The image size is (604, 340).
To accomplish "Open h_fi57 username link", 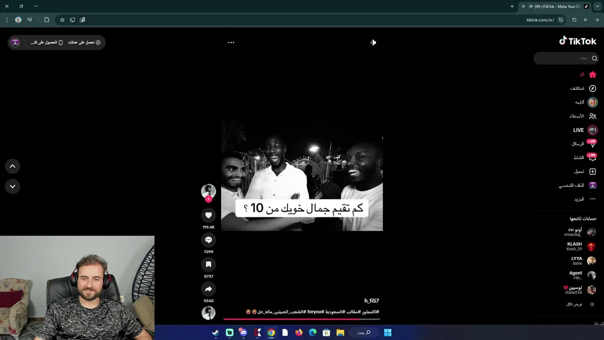I will point(371,301).
